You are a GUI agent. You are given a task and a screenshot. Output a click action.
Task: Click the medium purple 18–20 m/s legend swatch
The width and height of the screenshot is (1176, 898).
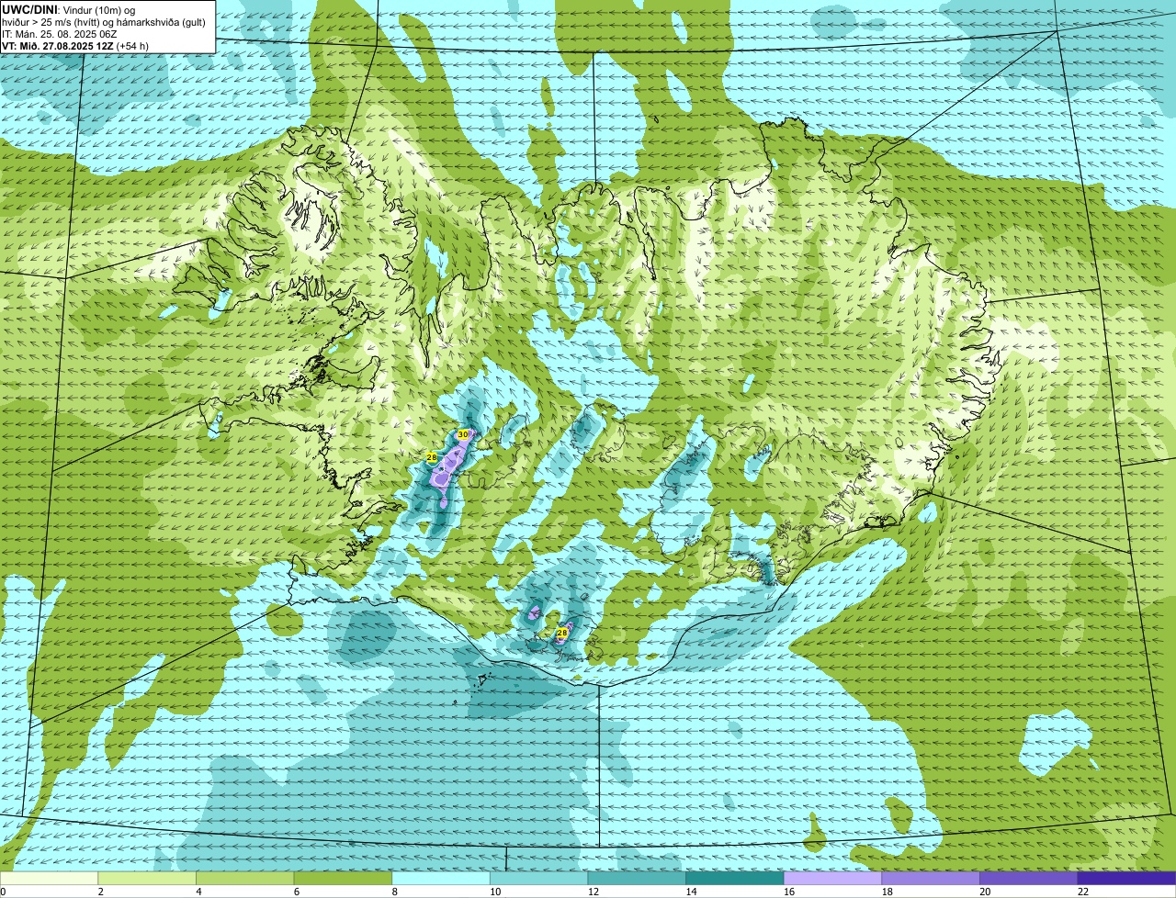(x=931, y=878)
